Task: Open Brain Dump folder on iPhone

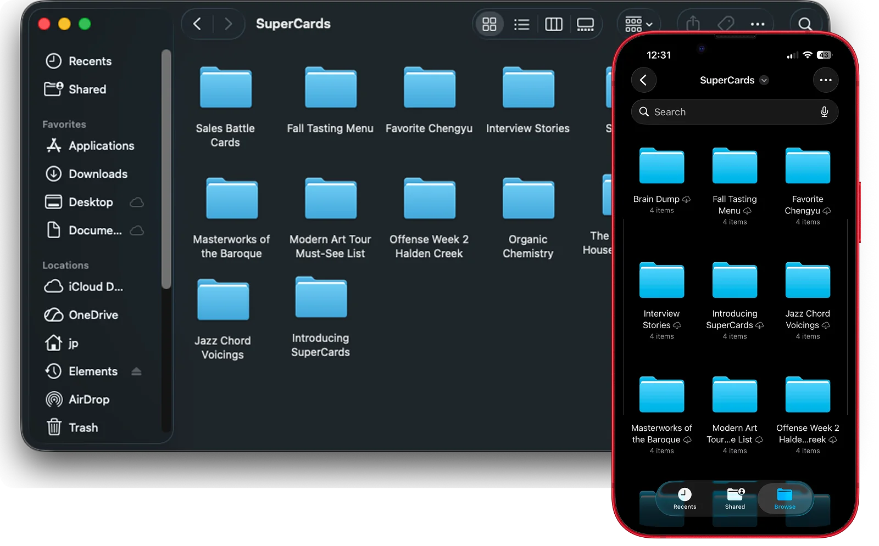Action: (x=661, y=180)
